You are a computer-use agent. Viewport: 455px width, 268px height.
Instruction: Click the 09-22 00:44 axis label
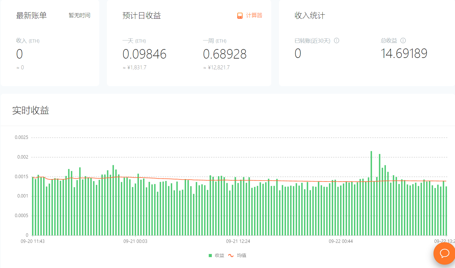coord(341,241)
